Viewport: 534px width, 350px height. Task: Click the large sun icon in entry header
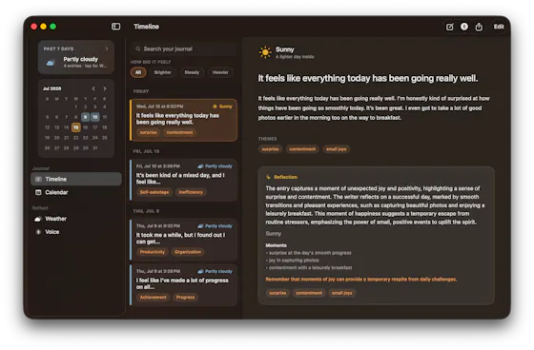[x=265, y=52]
